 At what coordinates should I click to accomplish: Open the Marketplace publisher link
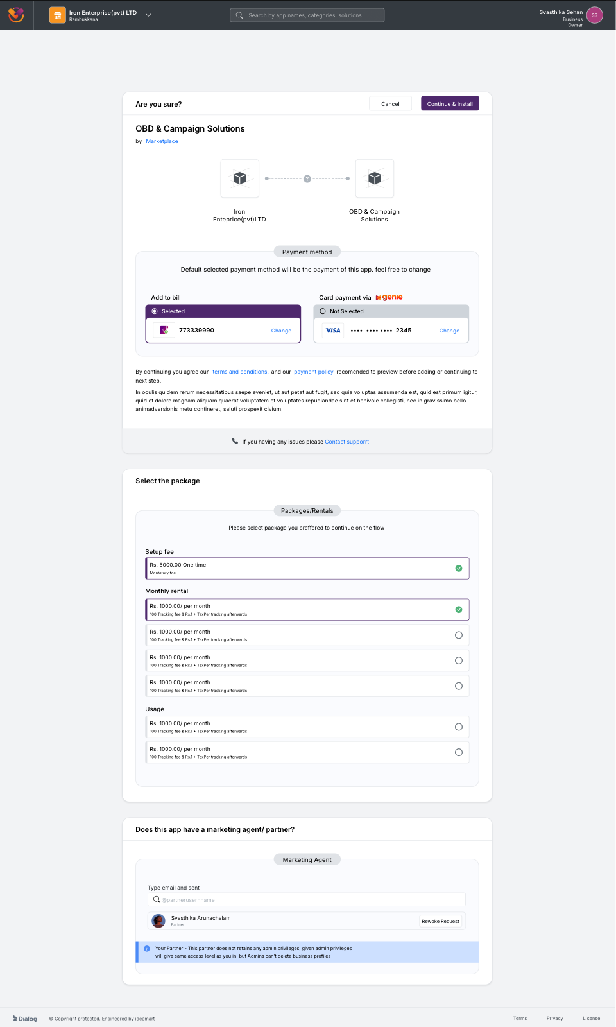162,141
